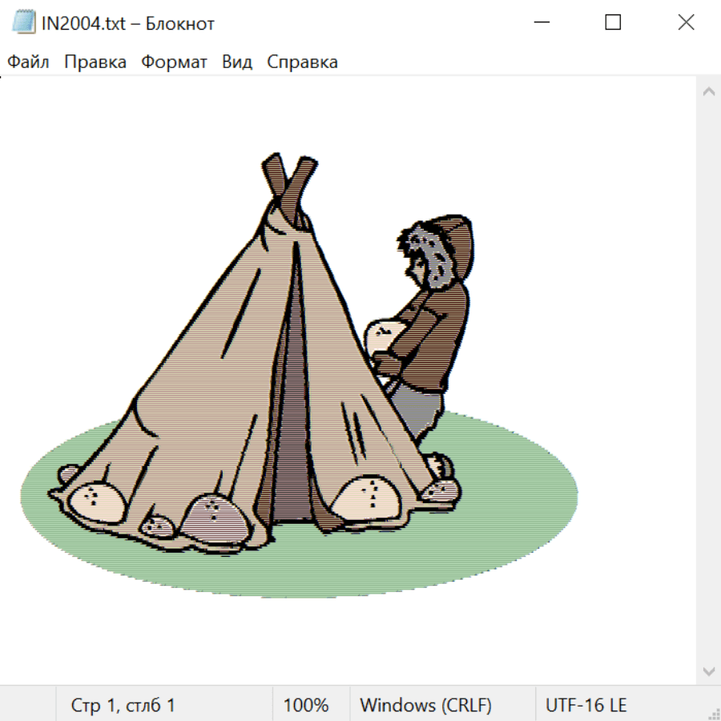This screenshot has width=721, height=721.
Task: Click the Notepad icon in the title bar
Action: [24, 23]
